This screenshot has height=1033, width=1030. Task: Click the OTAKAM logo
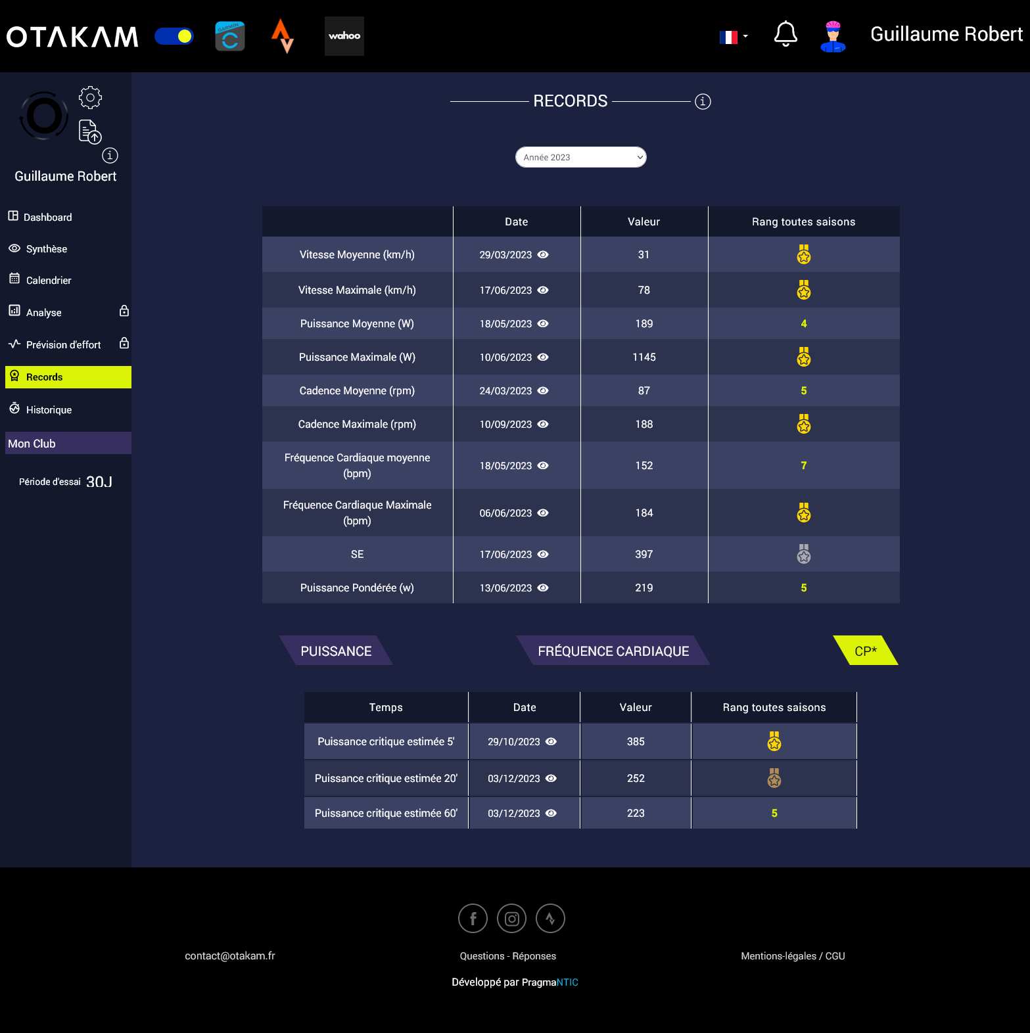[72, 37]
